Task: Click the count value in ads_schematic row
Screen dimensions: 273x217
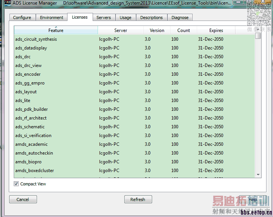Action: pos(175,126)
